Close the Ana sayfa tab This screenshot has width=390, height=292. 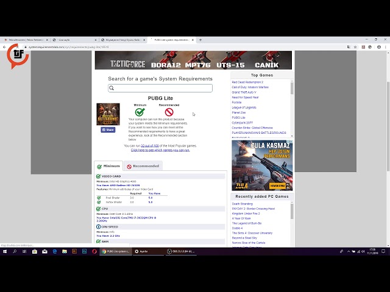click(x=96, y=40)
